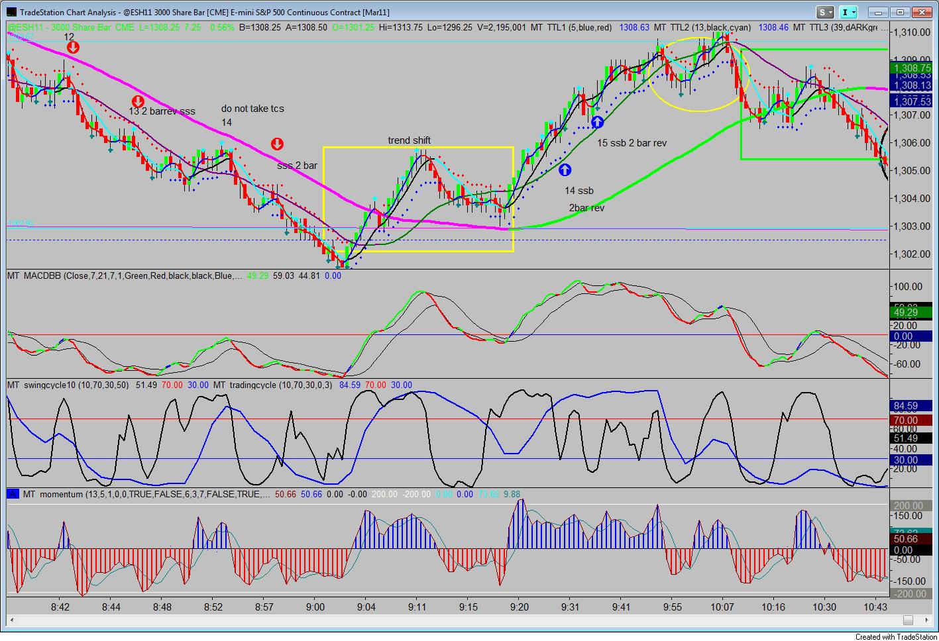Click the 100.00 MACD axis label

(907, 287)
